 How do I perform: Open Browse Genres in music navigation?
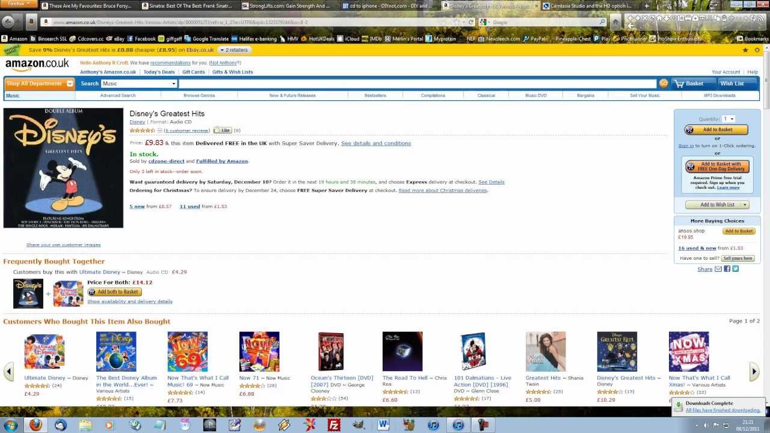(x=199, y=96)
